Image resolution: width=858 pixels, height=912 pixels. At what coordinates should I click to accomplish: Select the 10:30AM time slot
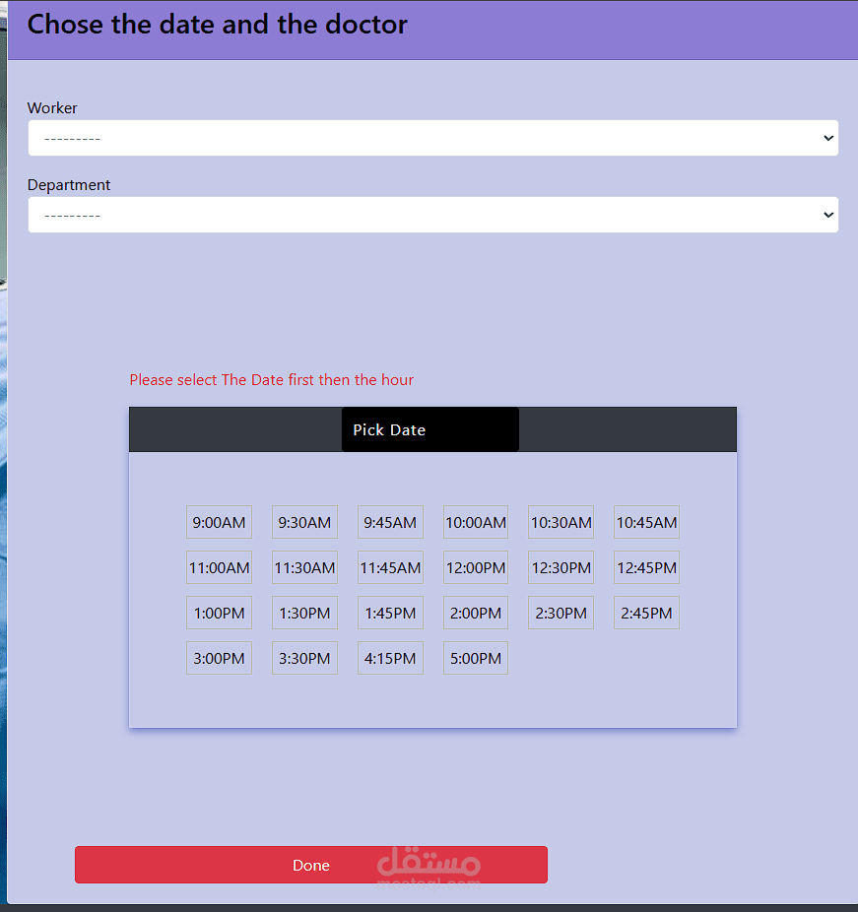(561, 522)
